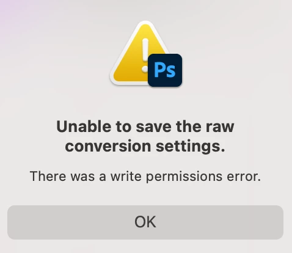Viewport: 292px width, 253px height.
Task: Click the 'Unable to save the raw' line
Action: [x=145, y=127]
